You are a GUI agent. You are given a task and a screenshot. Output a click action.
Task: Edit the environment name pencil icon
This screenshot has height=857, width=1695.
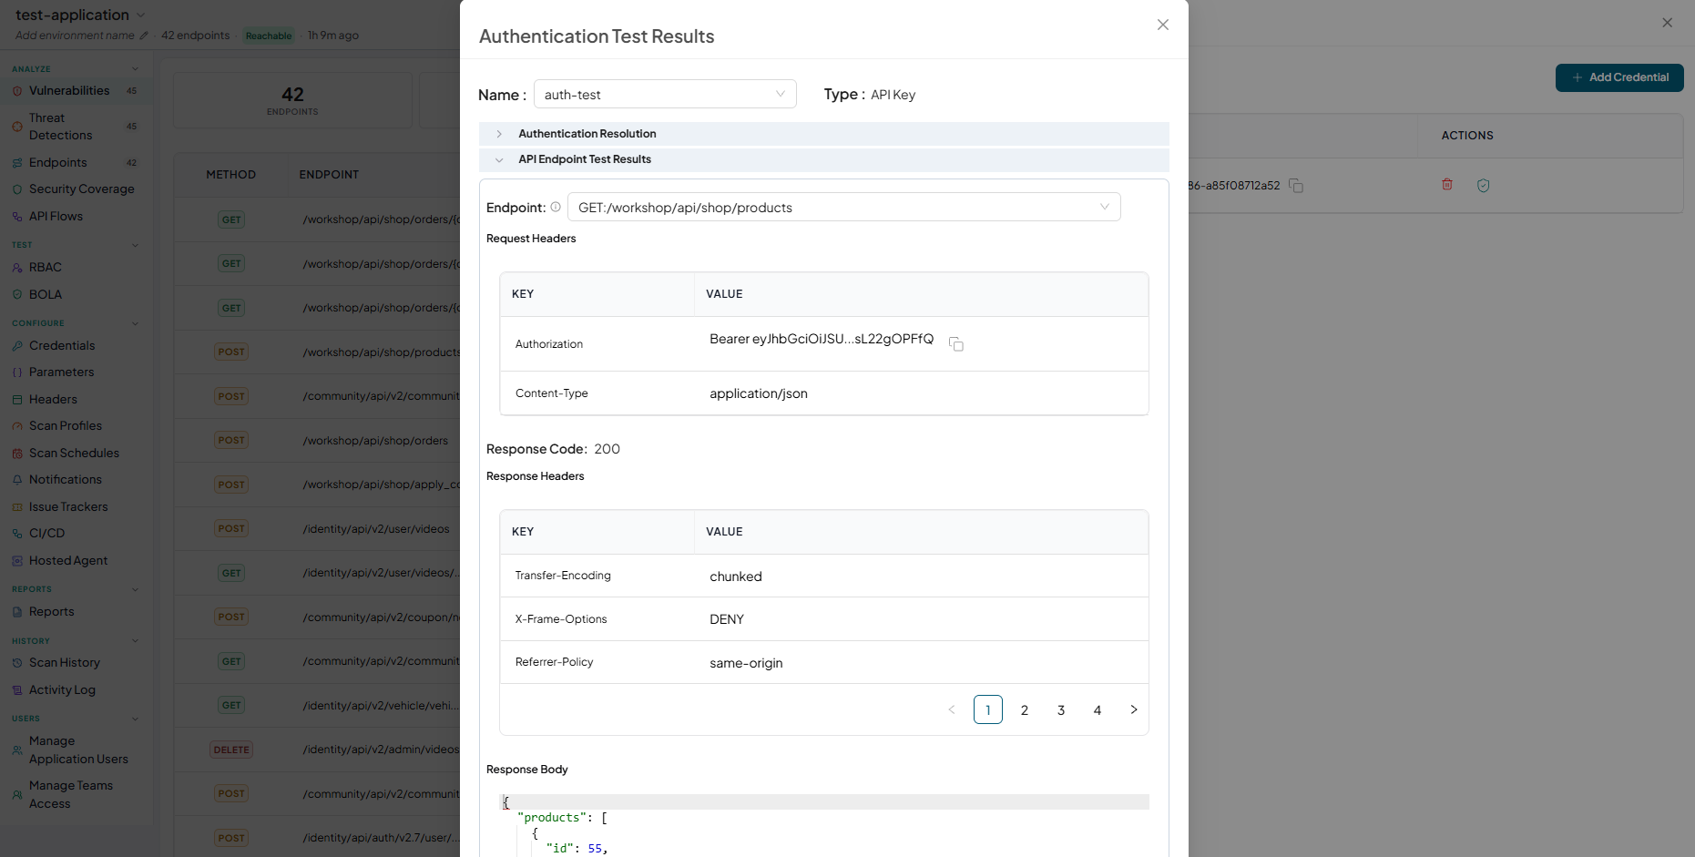pos(143,36)
